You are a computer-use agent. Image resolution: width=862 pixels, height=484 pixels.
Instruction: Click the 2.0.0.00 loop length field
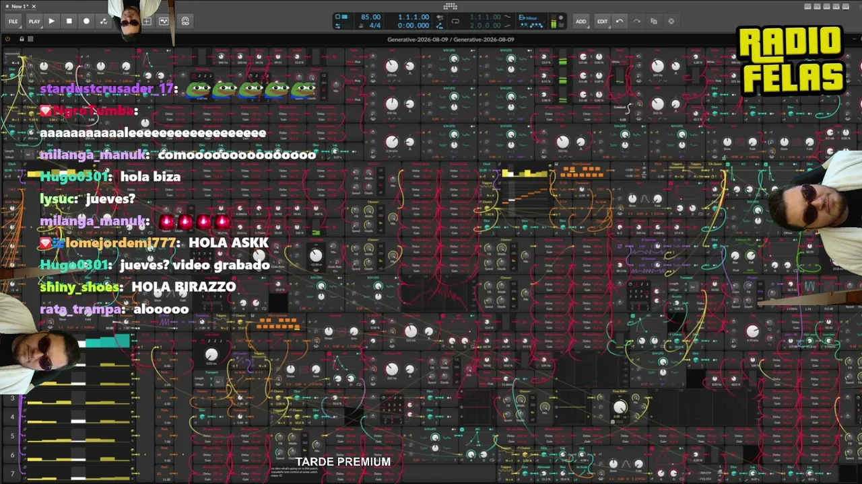(485, 26)
